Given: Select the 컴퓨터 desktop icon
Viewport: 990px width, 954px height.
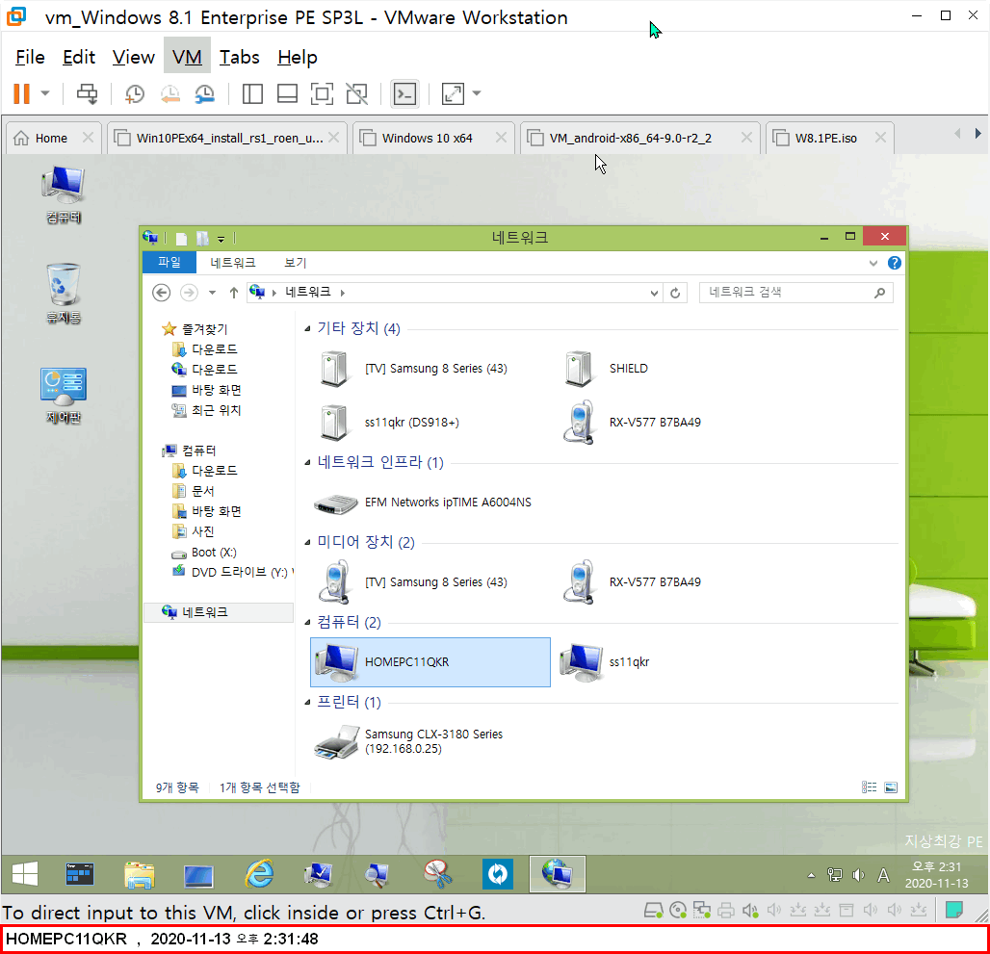Looking at the screenshot, I should [x=64, y=195].
